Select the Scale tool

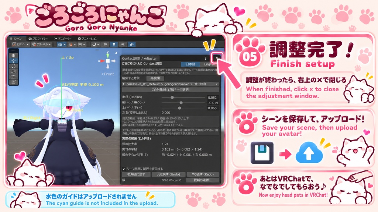click(14, 71)
